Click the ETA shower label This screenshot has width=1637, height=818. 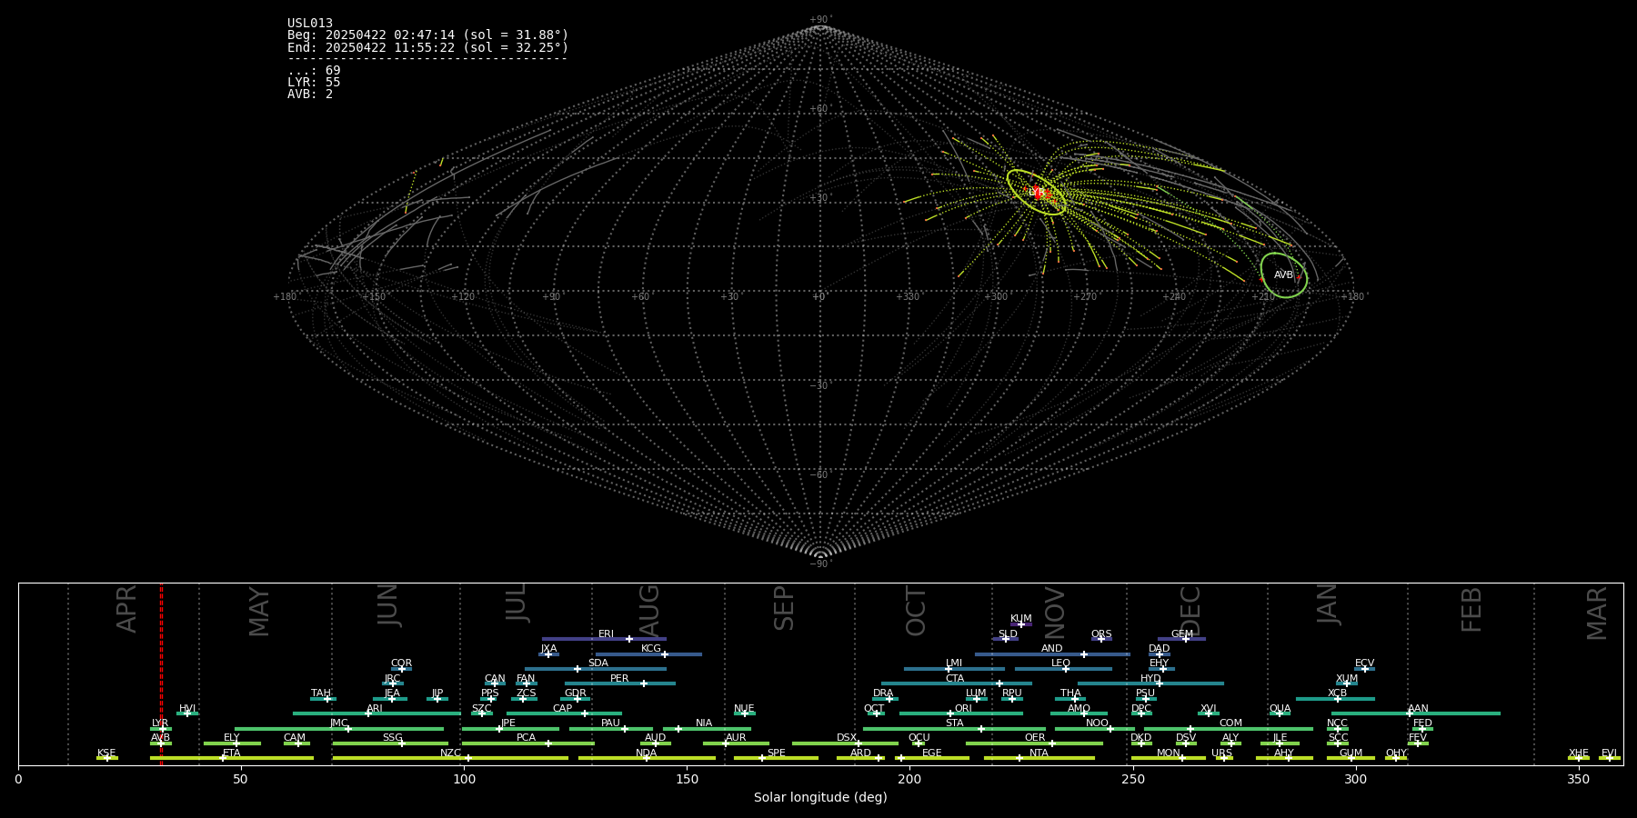232,753
